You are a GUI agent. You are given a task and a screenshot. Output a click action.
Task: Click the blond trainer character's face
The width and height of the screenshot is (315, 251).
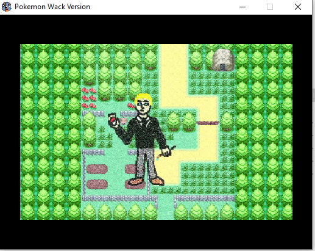click(x=144, y=106)
